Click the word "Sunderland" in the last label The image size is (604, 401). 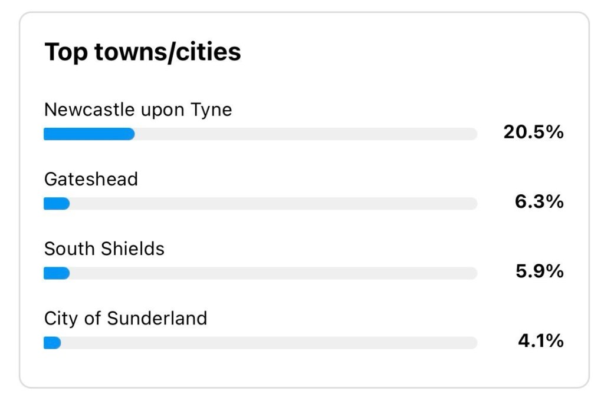[157, 319]
